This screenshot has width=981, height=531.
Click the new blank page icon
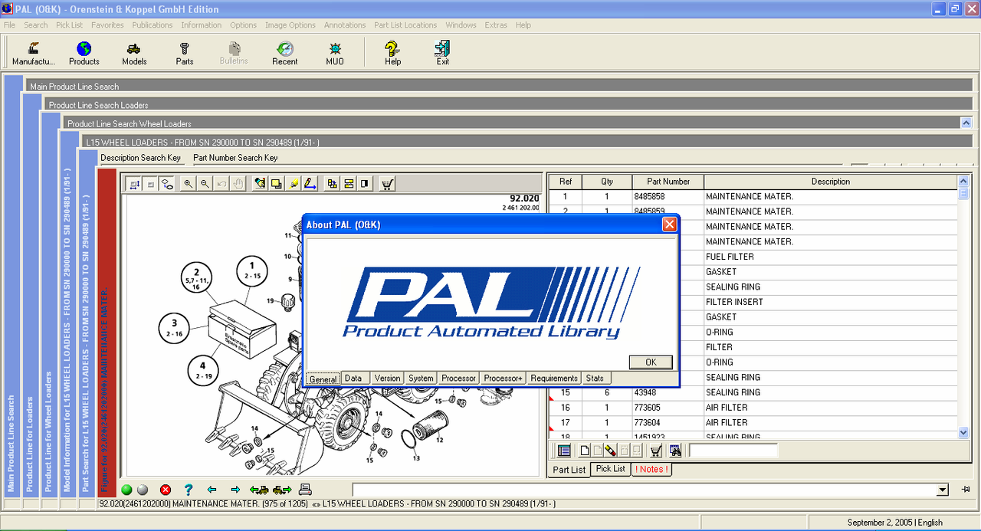pyautogui.click(x=585, y=451)
